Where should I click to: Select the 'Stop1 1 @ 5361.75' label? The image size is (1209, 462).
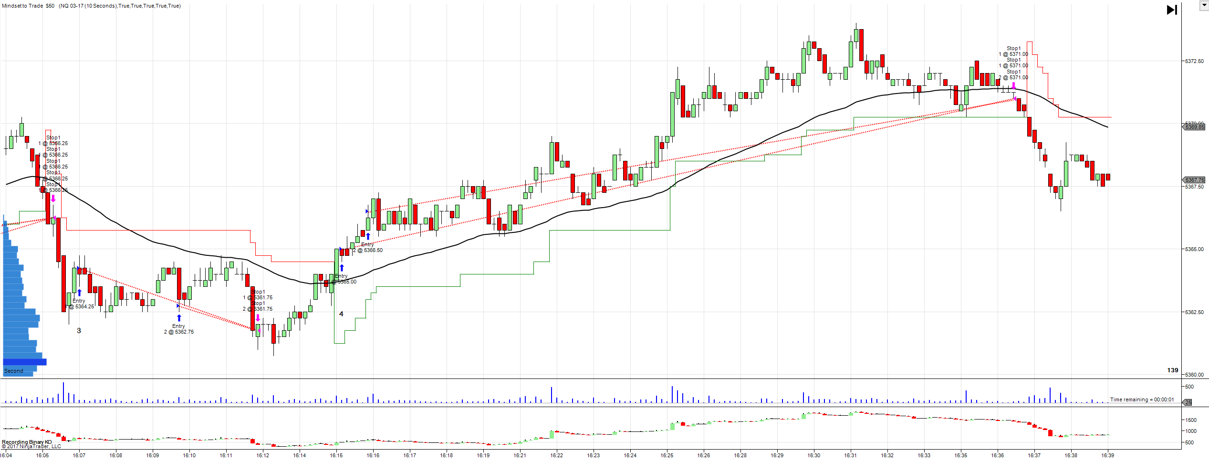click(258, 294)
